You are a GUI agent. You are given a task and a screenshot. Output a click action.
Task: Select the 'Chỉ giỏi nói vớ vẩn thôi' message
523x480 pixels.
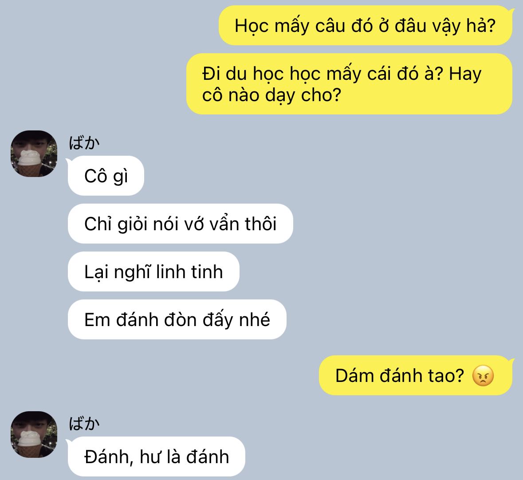(181, 224)
